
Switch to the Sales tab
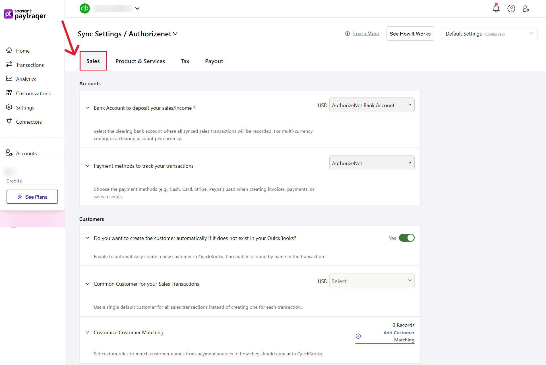click(93, 61)
